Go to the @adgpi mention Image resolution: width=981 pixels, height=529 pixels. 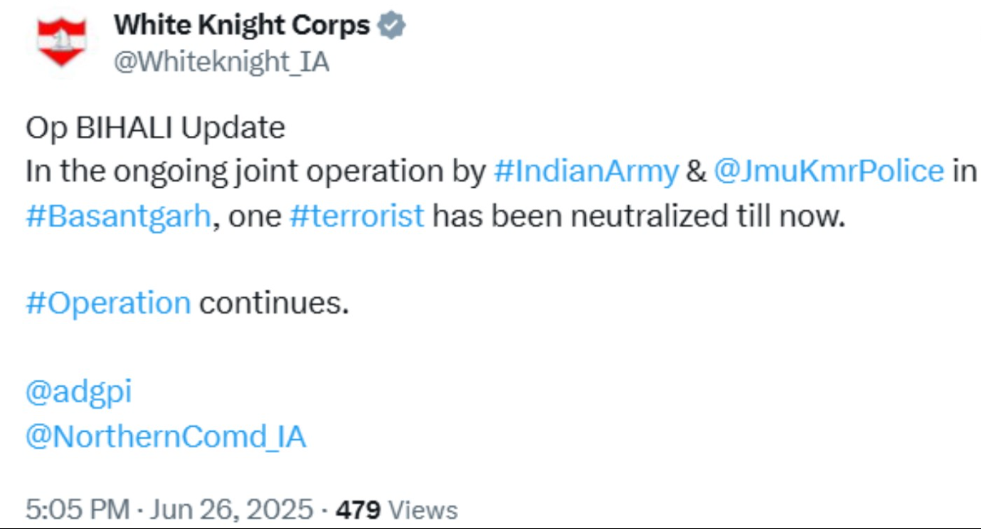(79, 392)
